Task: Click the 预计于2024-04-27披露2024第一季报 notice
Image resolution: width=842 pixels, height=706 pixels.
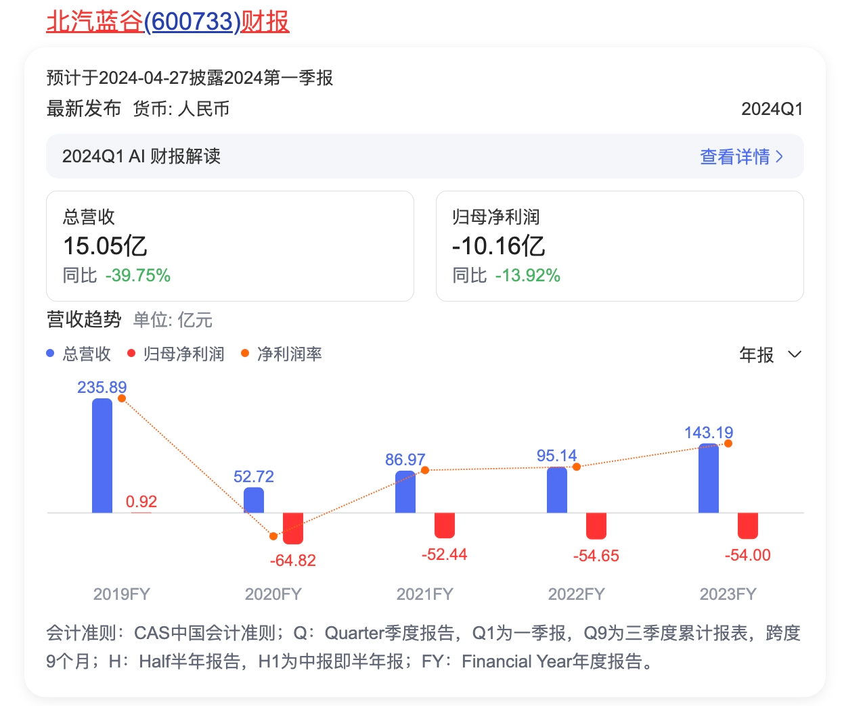Action: click(190, 78)
